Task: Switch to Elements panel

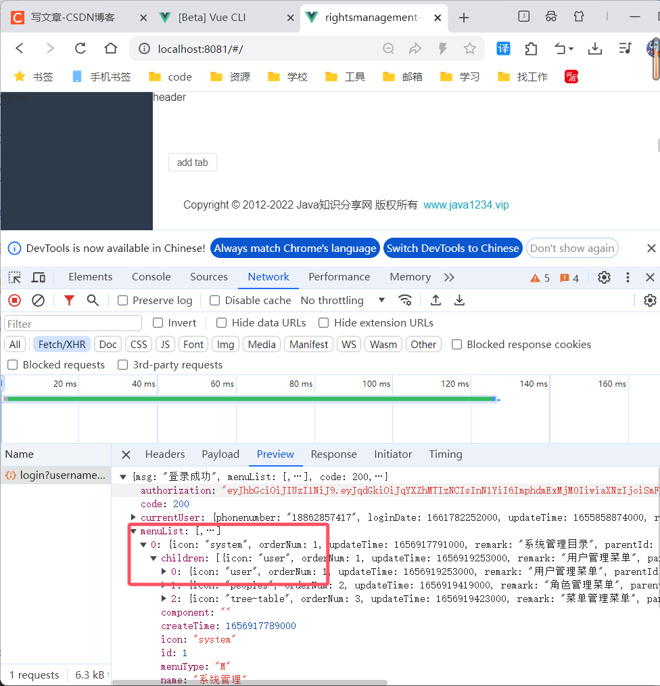Action: [91, 277]
